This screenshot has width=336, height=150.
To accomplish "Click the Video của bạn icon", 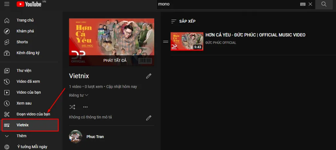I will pos(7,92).
